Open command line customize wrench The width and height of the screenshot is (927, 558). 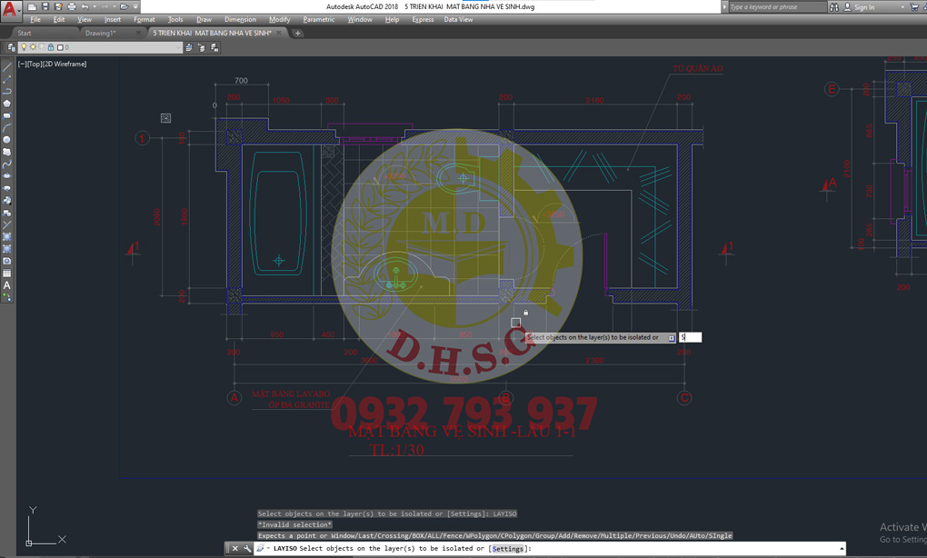247,549
